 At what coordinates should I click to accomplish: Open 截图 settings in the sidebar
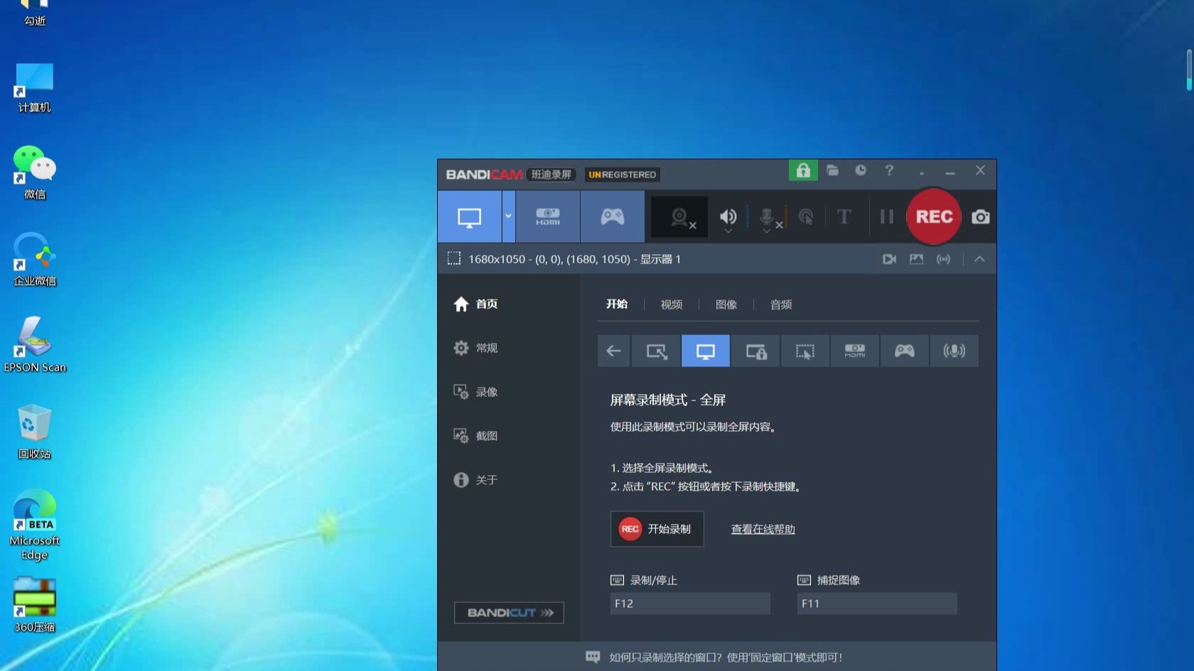click(x=476, y=436)
